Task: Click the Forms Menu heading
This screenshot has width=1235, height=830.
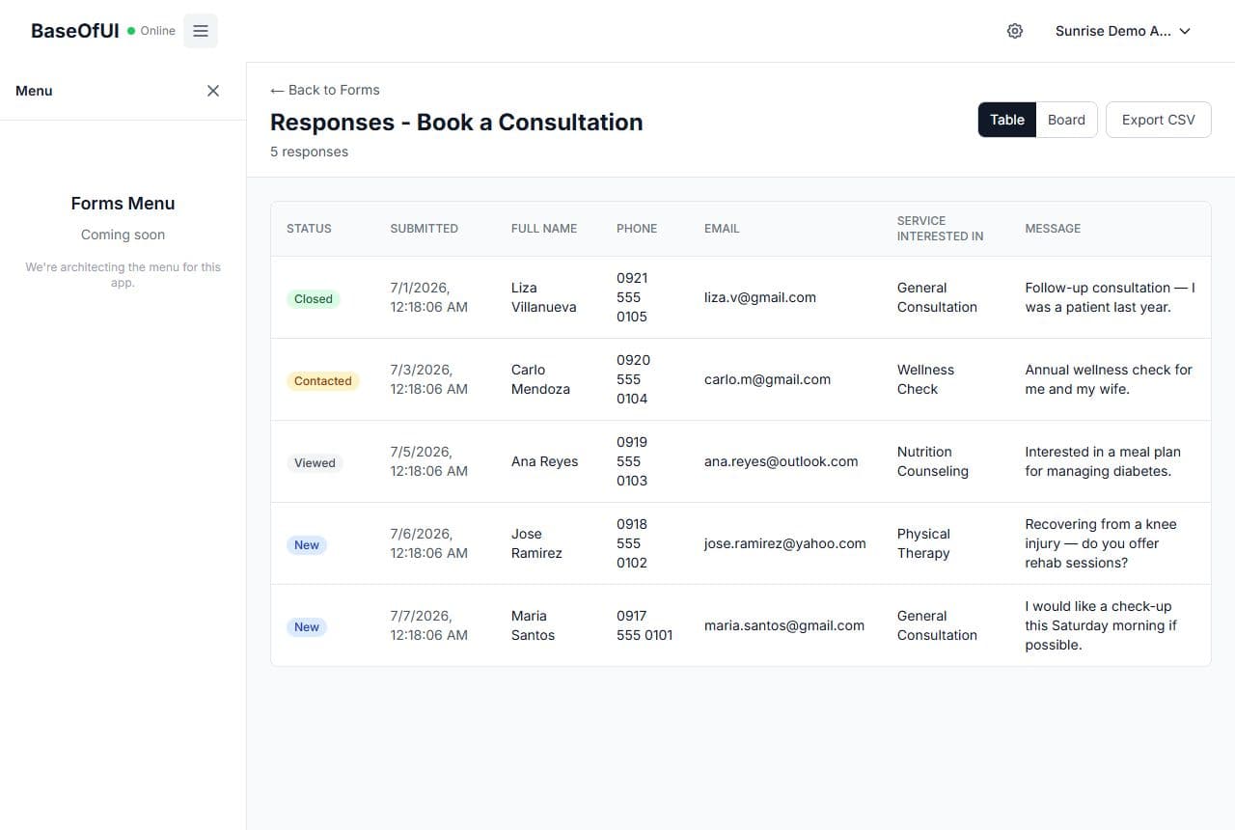Action: pos(123,204)
